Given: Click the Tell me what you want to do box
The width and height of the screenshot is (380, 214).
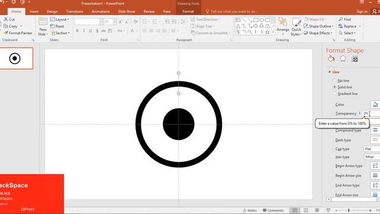Looking at the screenshot, I should (232, 11).
